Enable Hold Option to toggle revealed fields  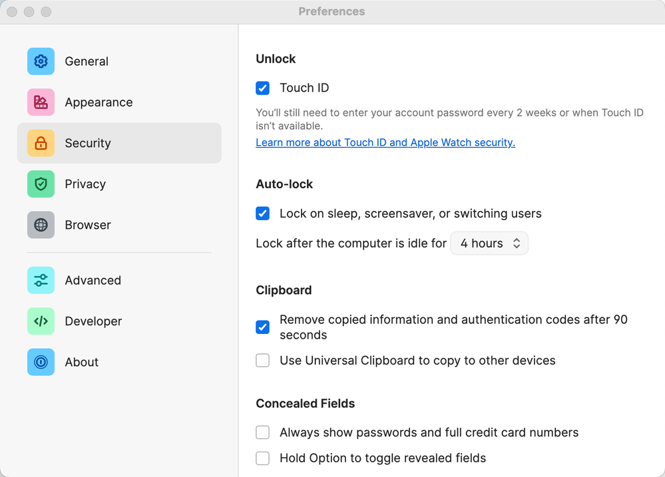[263, 458]
